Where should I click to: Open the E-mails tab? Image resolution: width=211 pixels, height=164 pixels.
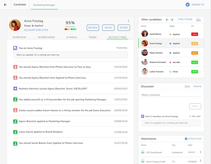pyautogui.click(x=71, y=37)
